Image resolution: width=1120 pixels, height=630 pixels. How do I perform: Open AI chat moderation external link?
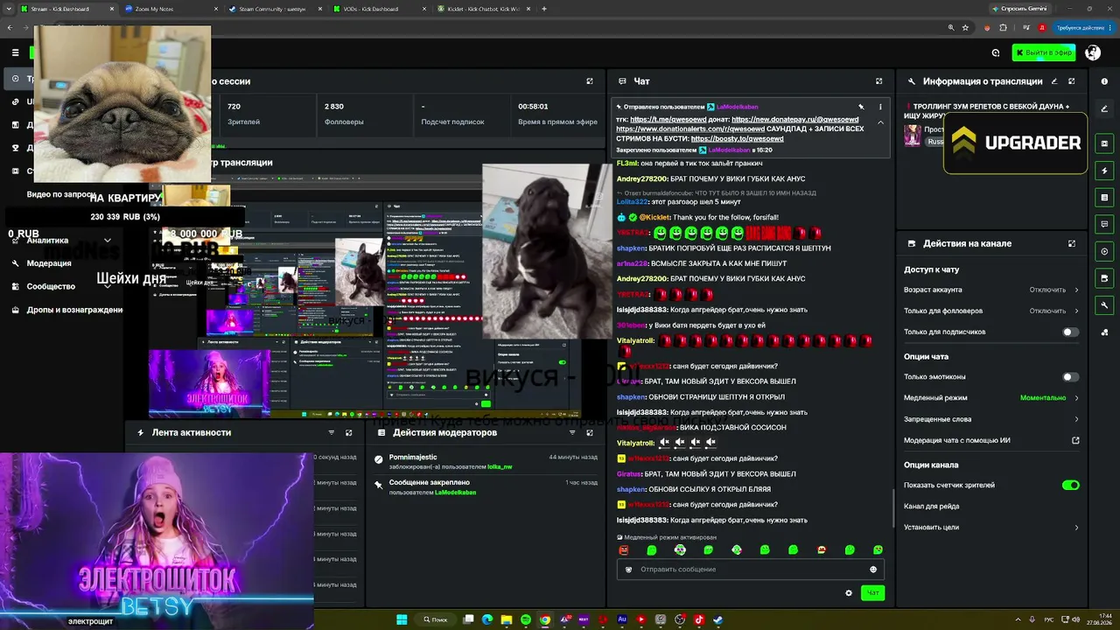(1075, 440)
